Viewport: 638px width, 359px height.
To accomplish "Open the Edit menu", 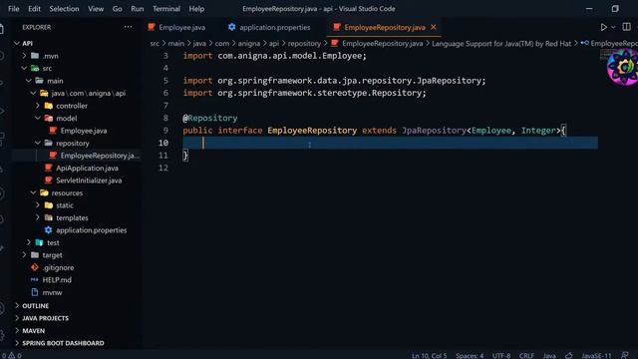I will coord(34,9).
